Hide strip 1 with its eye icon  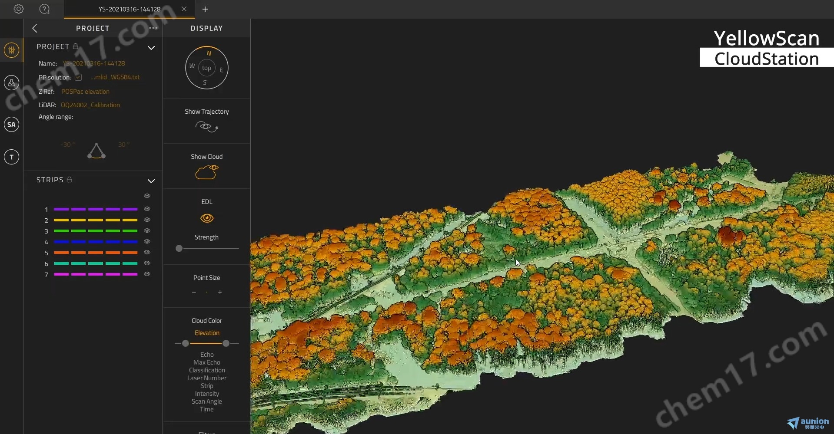click(147, 209)
